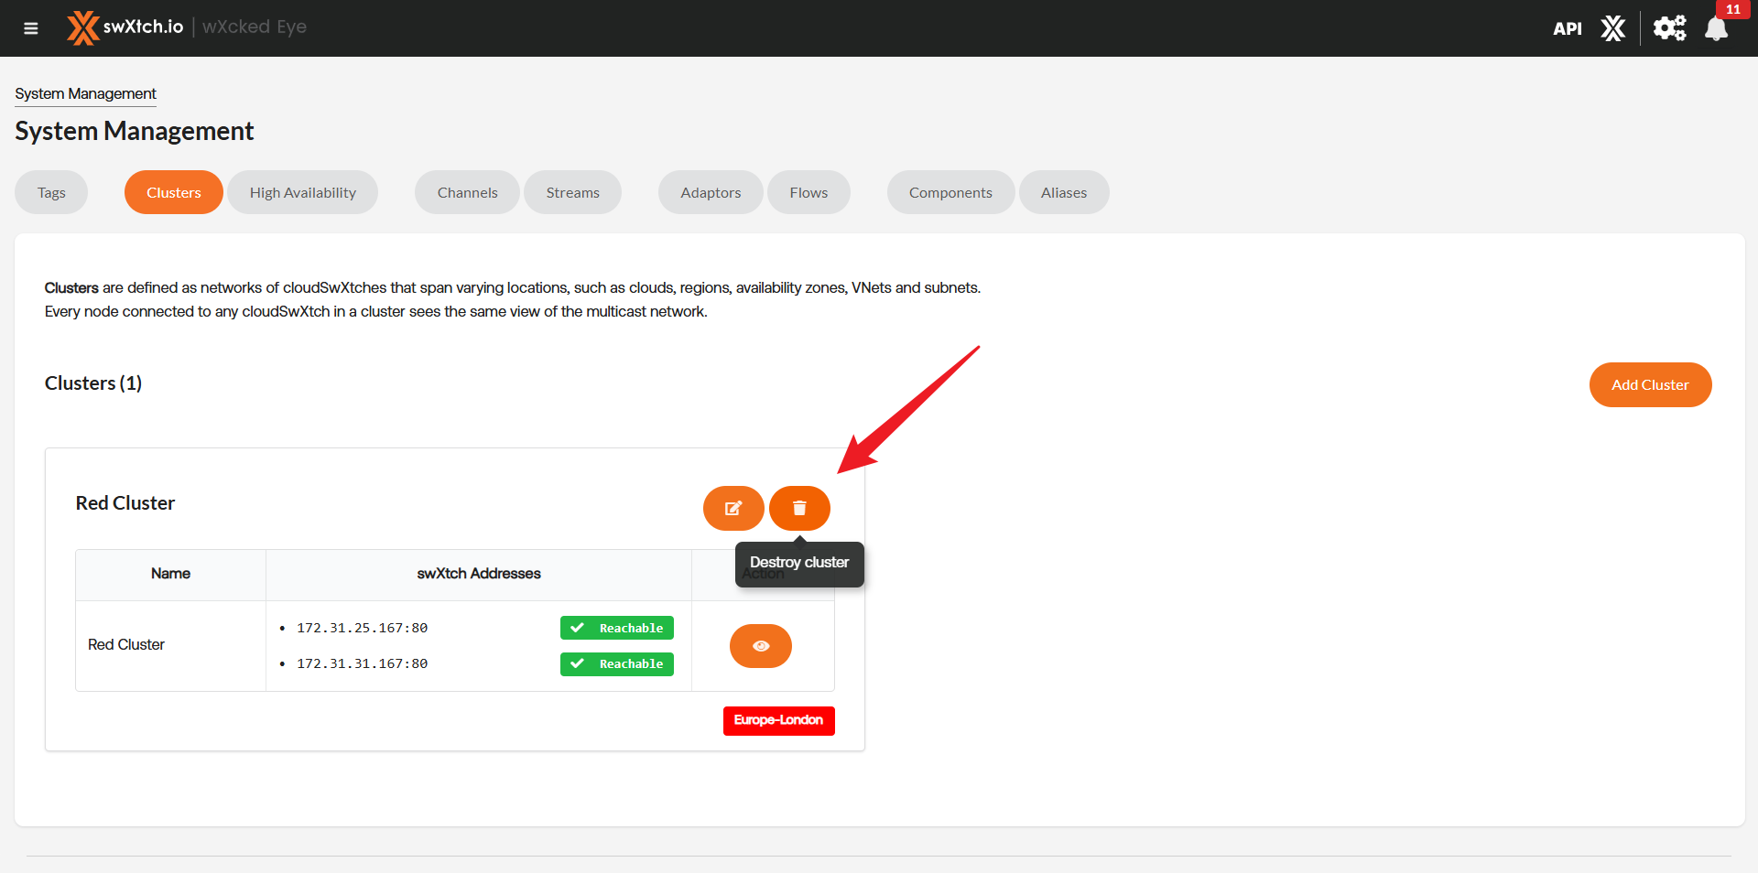Open the API link in header
The height and width of the screenshot is (873, 1758).
click(x=1567, y=28)
